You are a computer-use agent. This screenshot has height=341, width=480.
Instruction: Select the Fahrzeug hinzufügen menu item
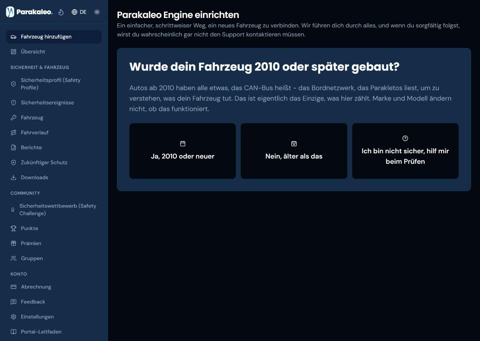54,37
